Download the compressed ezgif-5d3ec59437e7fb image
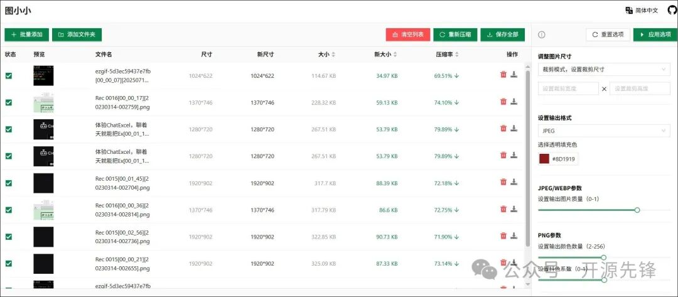Viewport: 678px width, 297px height. coord(514,75)
